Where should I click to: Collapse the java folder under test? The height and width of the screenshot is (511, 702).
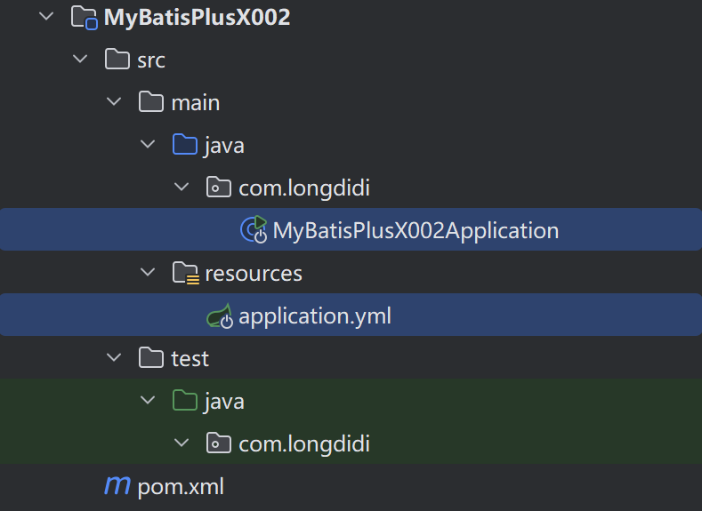click(x=148, y=400)
